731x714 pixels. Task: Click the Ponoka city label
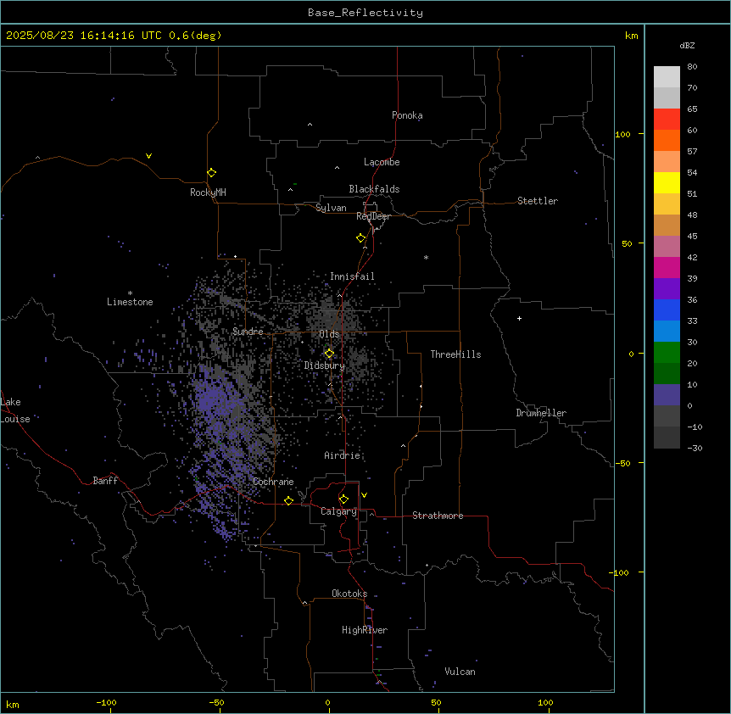pyautogui.click(x=407, y=115)
